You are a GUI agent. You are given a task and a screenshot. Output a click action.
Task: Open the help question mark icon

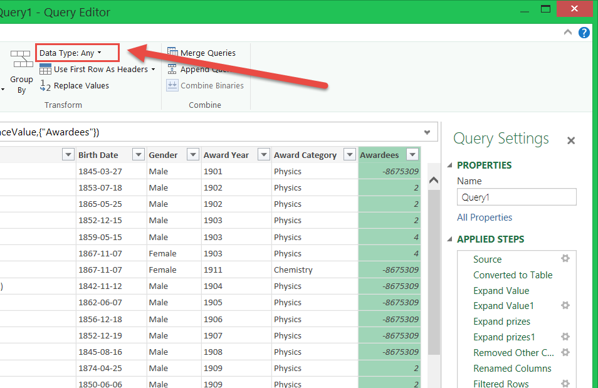tap(584, 33)
